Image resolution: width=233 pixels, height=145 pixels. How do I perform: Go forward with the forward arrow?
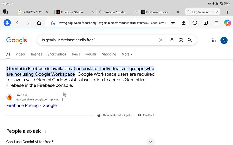coord(28,23)
